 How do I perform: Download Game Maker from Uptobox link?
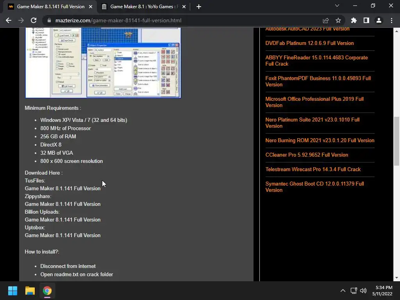point(62,235)
